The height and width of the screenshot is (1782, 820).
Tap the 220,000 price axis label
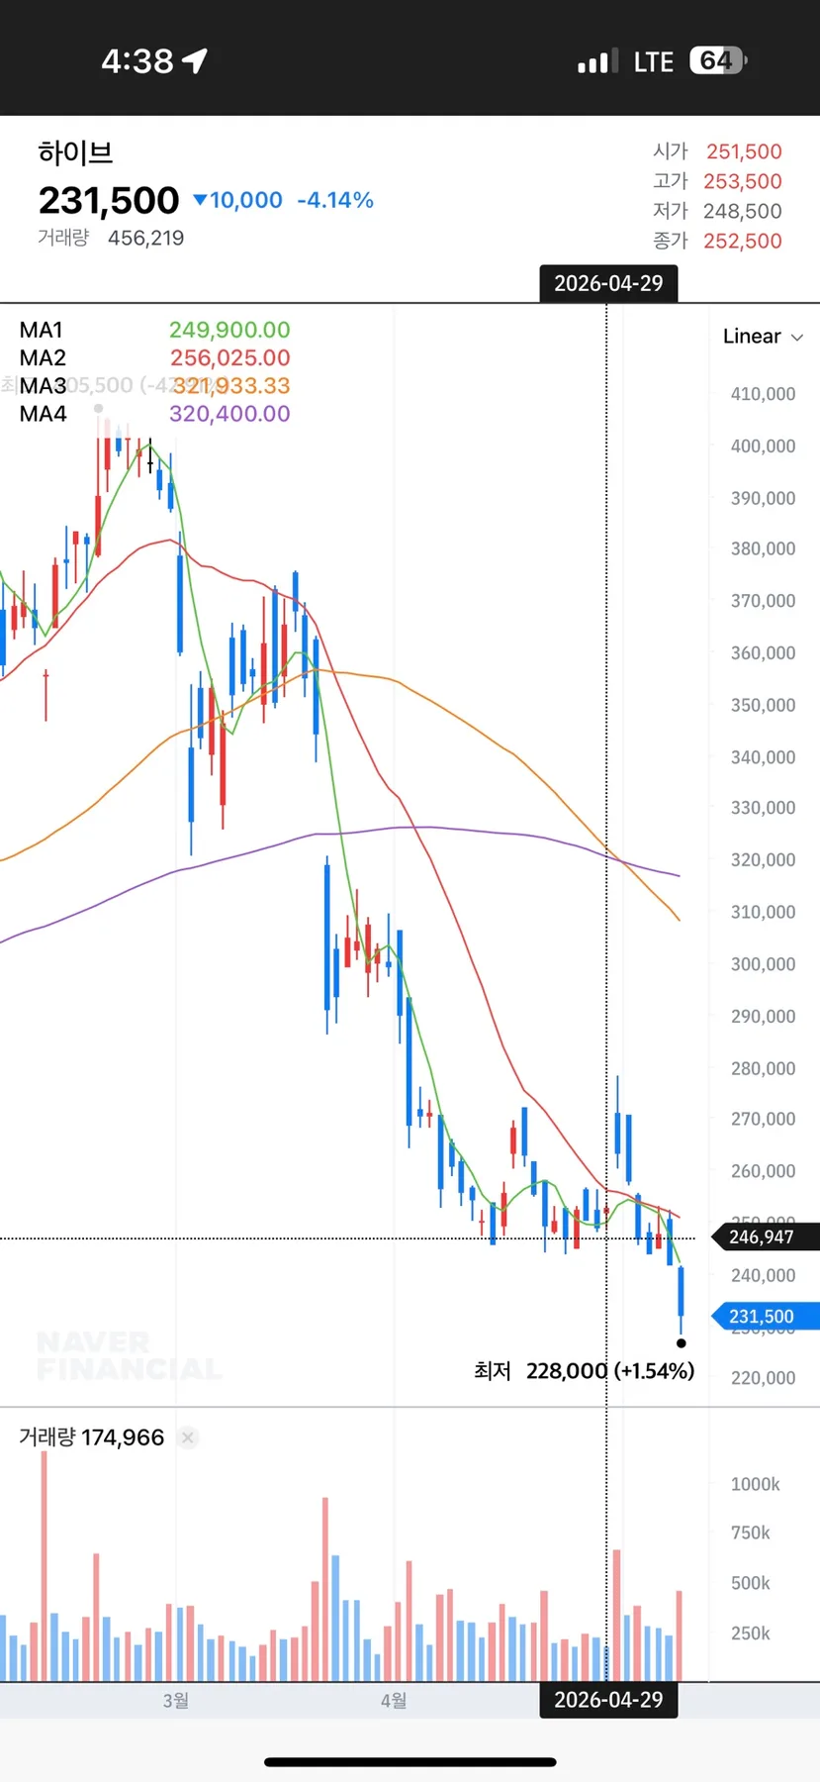[763, 1378]
